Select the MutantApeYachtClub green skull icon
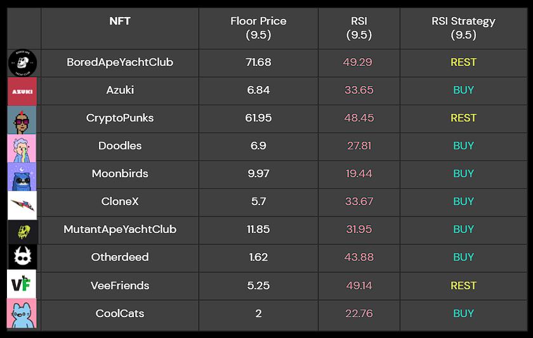 click(23, 232)
